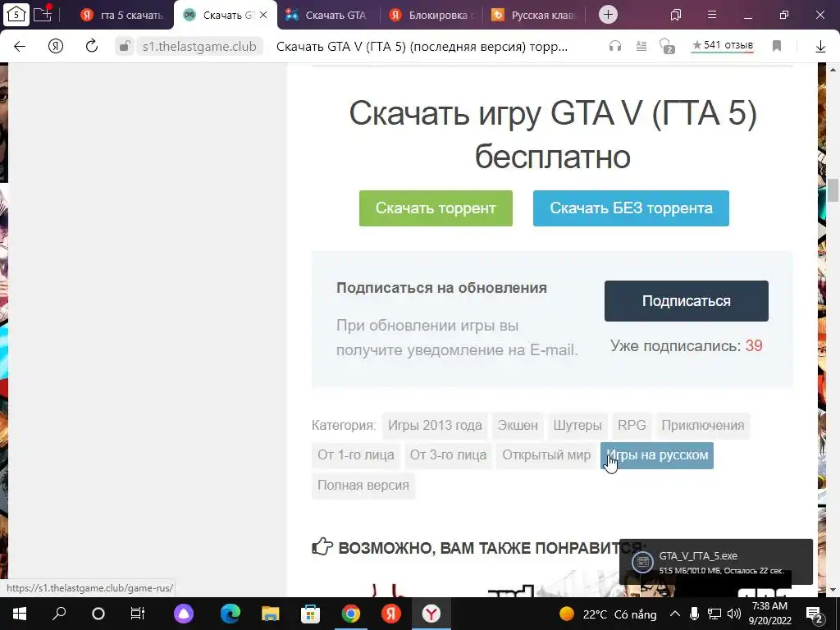The height and width of the screenshot is (630, 840).
Task: Switch to the гта 5 скачать tab
Action: point(123,15)
